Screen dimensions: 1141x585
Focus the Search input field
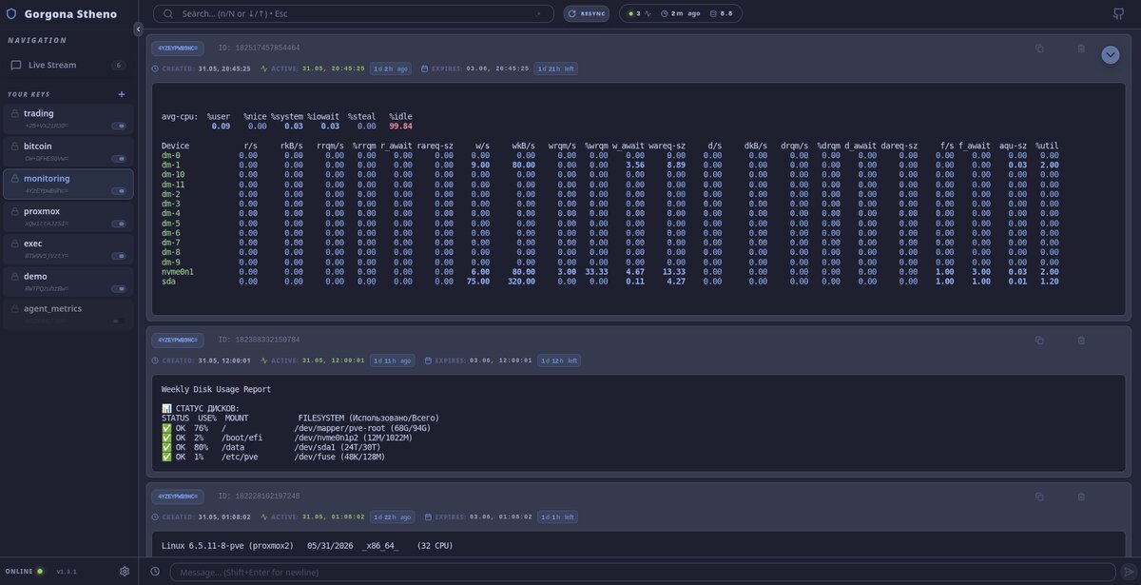click(x=354, y=14)
